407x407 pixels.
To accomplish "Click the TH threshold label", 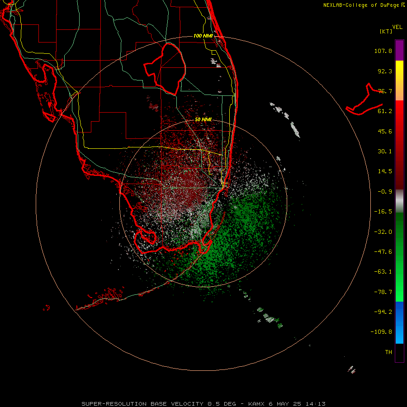I will (388, 352).
